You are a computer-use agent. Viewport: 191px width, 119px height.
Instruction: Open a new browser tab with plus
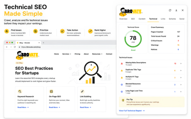(x=43, y=43)
